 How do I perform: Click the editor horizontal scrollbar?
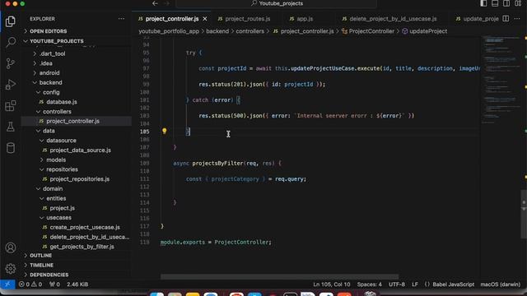click(x=279, y=277)
